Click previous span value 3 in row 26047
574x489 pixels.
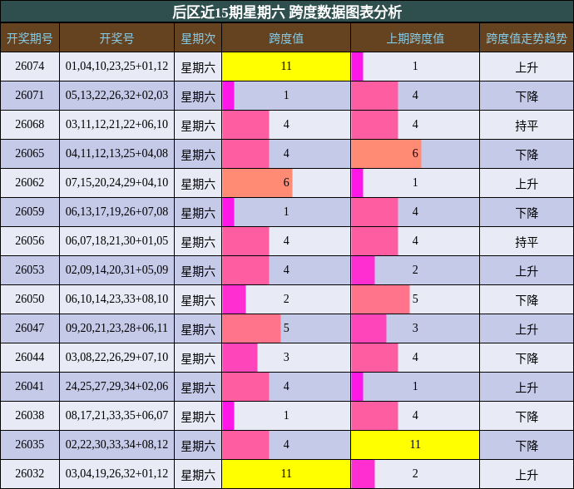click(x=415, y=328)
